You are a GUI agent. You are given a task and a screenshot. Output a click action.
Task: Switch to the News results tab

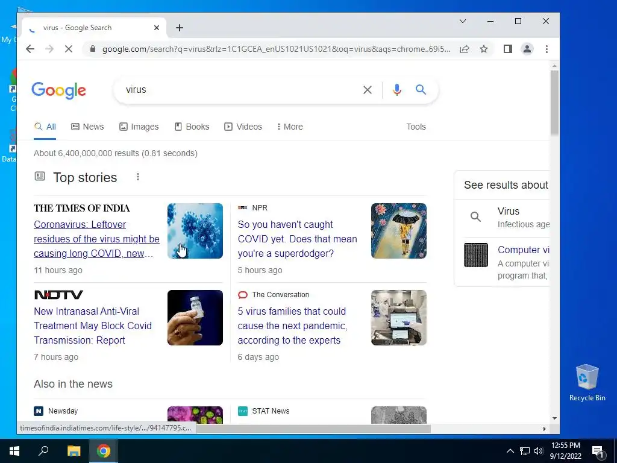[x=87, y=127]
